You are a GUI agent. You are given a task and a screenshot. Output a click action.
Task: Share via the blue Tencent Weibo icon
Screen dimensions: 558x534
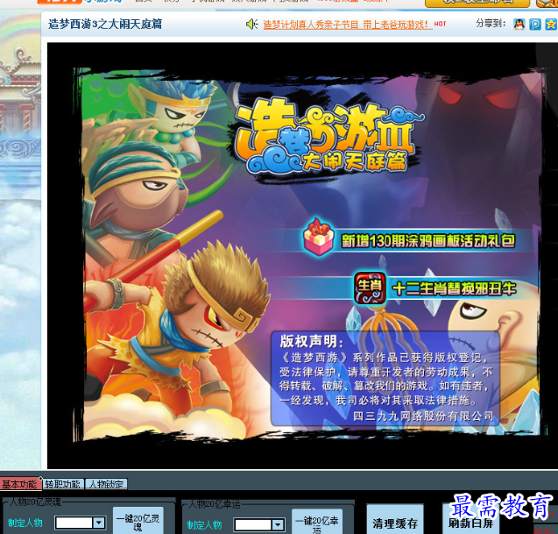[535, 25]
